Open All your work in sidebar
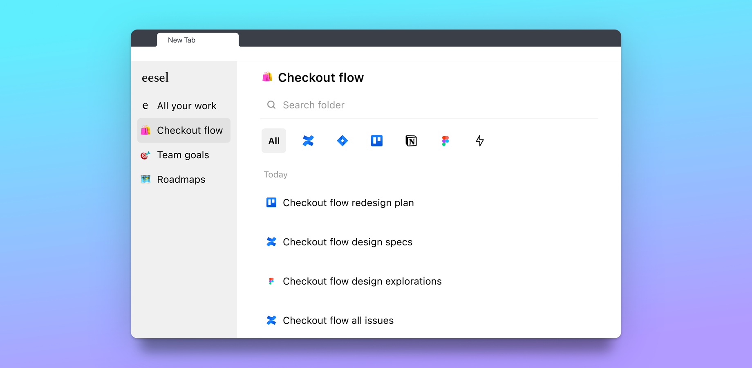This screenshot has height=368, width=752. [x=184, y=106]
